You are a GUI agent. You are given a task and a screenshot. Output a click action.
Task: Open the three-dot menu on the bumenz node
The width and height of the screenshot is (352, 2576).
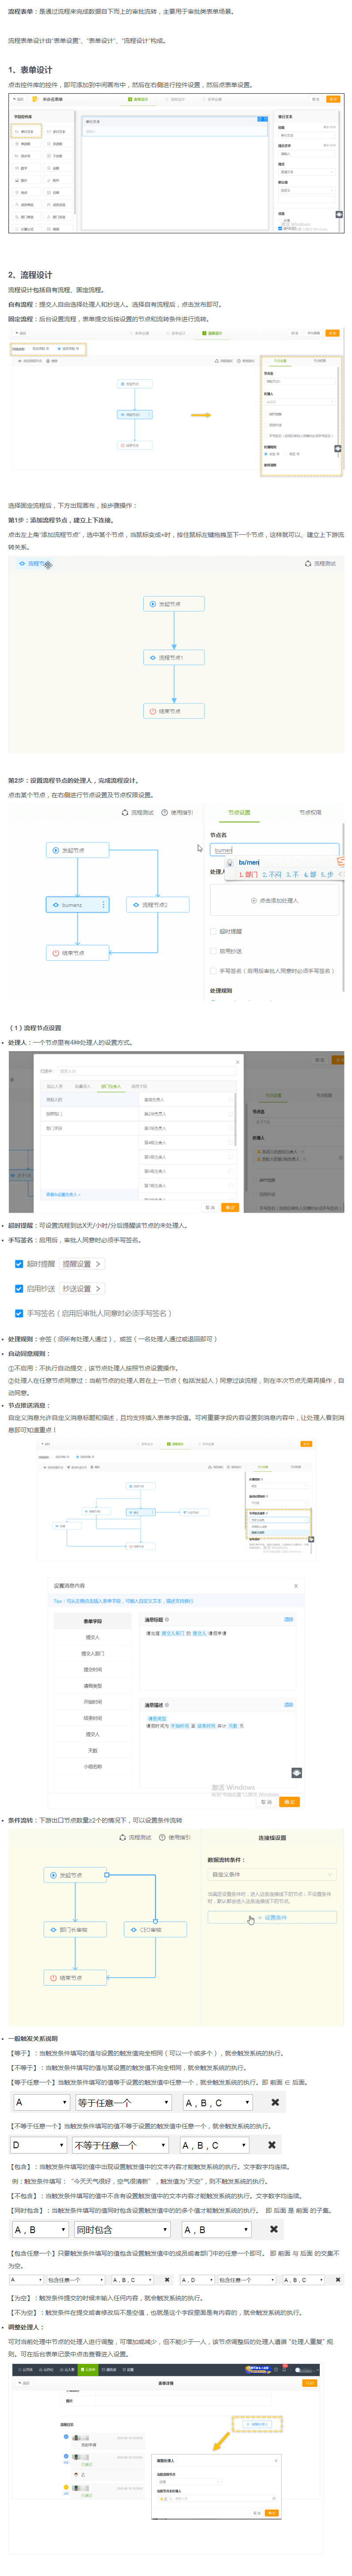[x=103, y=904]
